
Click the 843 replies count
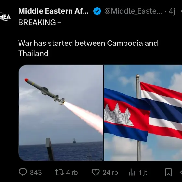tap(36, 172)
